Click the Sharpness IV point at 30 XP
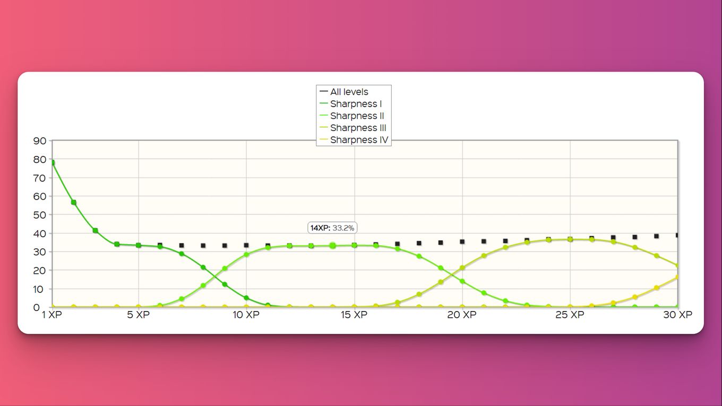722x406 pixels. pos(678,277)
